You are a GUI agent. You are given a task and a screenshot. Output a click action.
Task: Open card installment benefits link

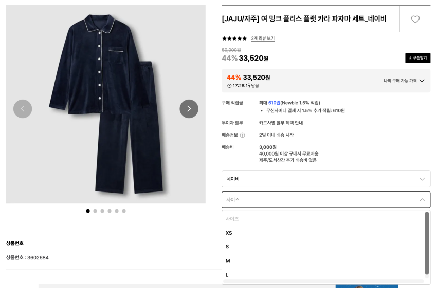pos(281,123)
